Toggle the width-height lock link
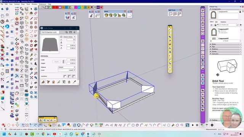Screen dimensions: 244x137 tap(64, 62)
